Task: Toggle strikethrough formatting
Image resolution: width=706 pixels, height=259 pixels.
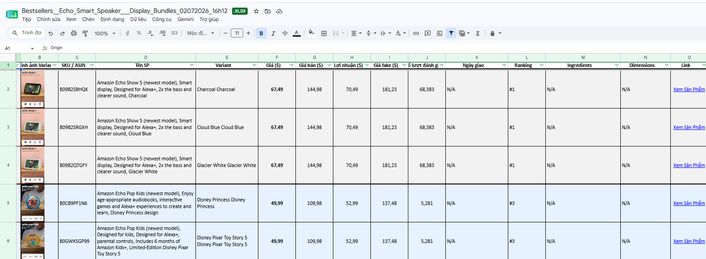Action: coord(285,33)
